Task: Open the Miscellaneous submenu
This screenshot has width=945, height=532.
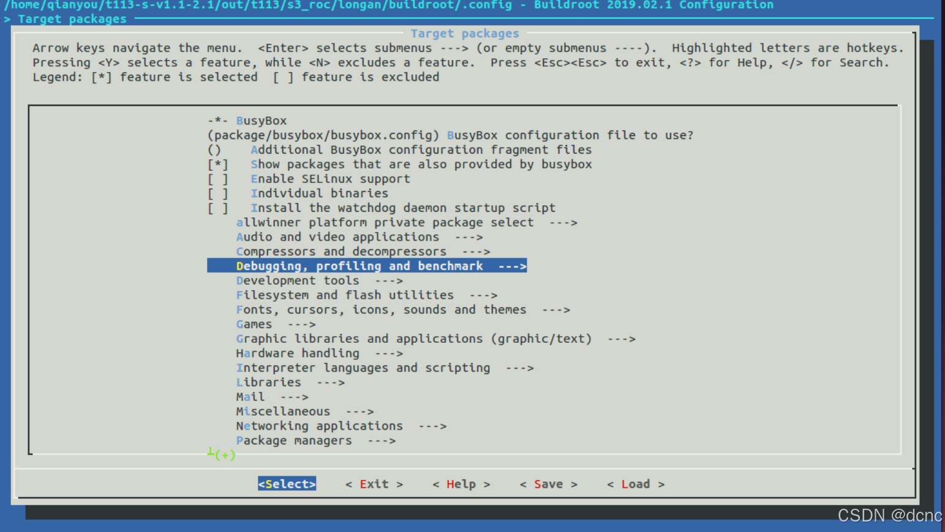Action: coord(305,411)
